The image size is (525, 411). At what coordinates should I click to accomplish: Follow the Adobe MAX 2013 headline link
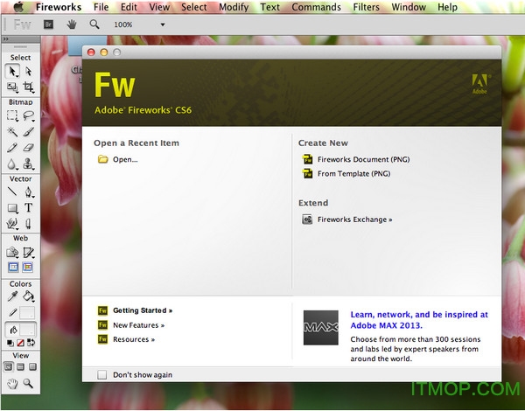(x=419, y=320)
